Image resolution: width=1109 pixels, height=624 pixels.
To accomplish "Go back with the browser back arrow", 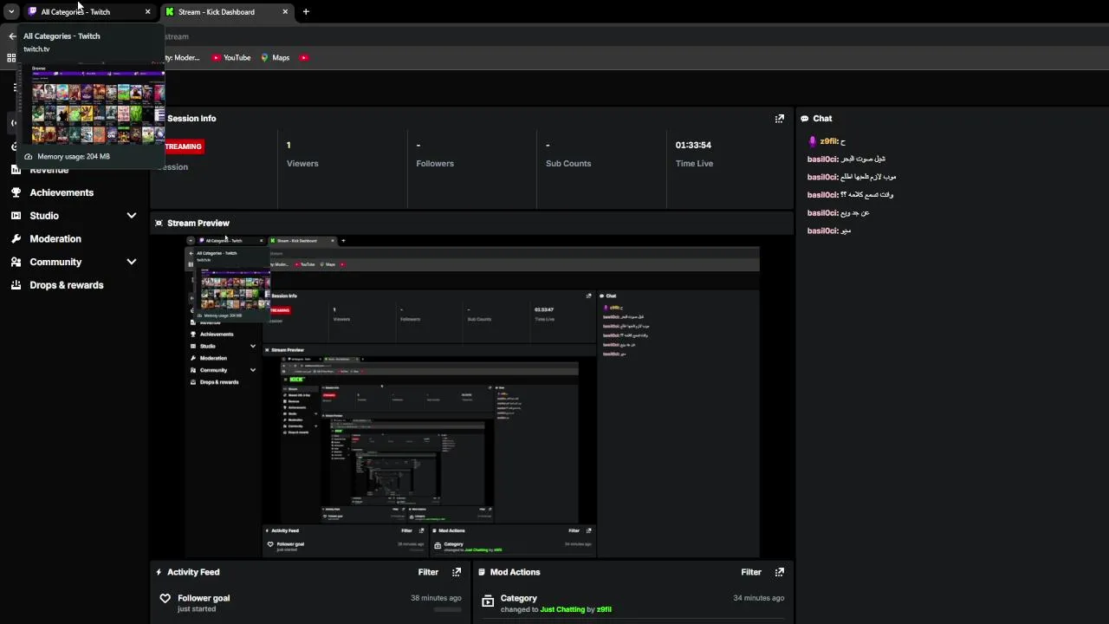I will click(12, 36).
